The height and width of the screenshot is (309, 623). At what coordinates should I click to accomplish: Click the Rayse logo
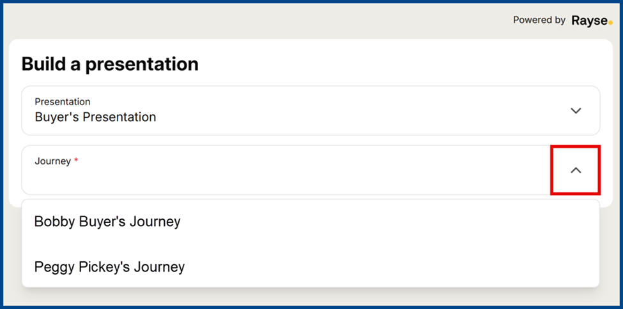pyautogui.click(x=590, y=21)
